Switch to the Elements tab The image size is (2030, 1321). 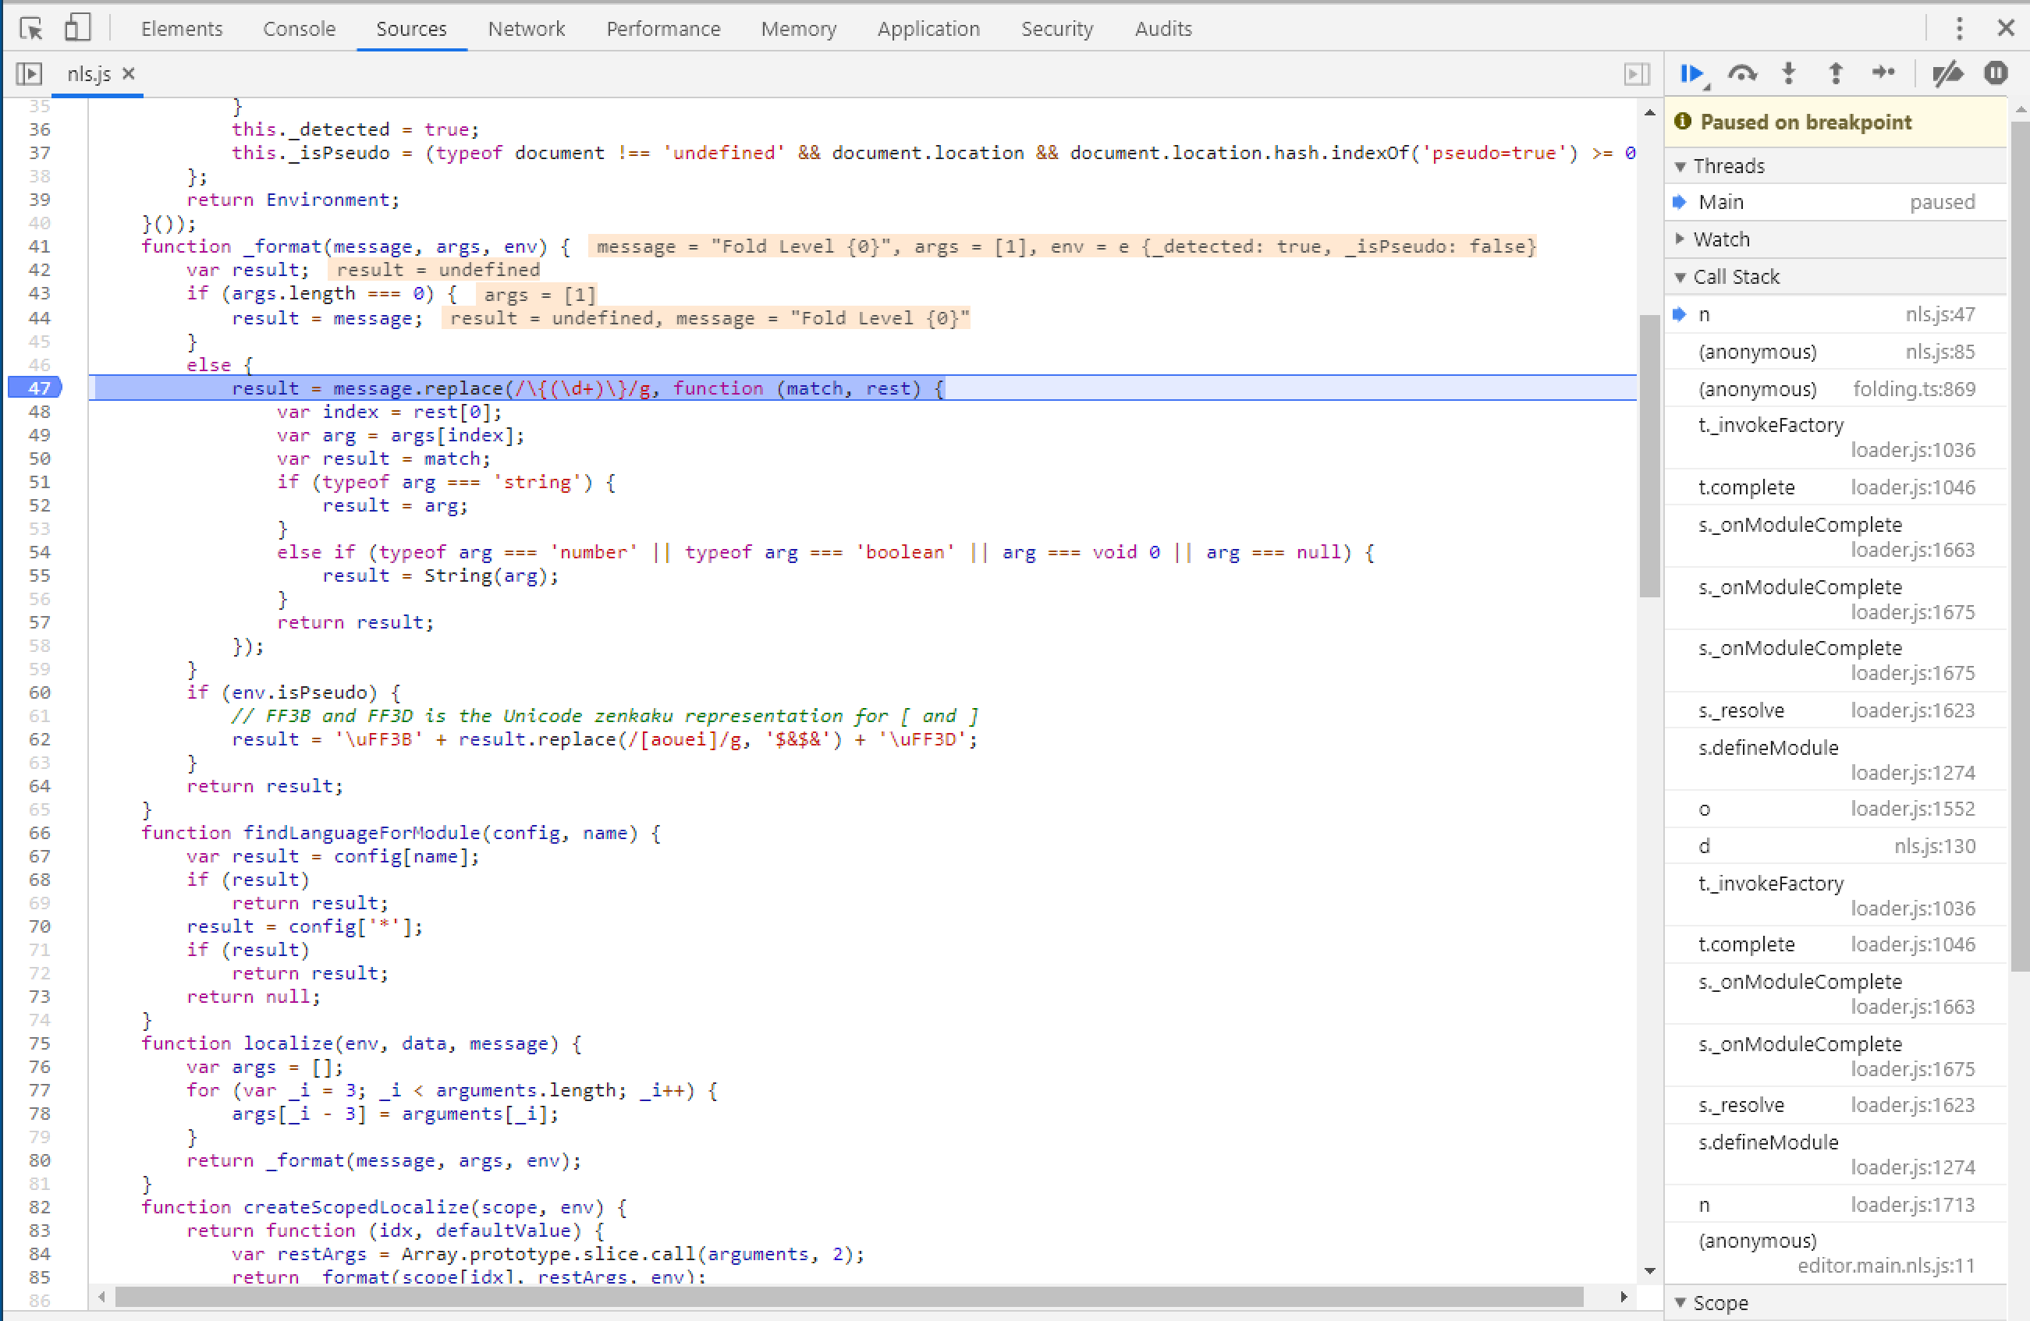[182, 29]
